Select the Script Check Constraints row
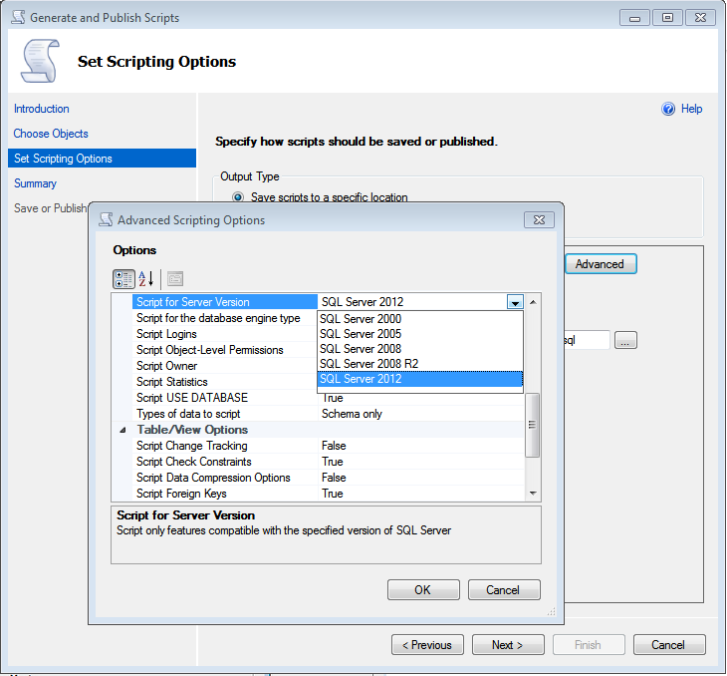The width and height of the screenshot is (727, 676). [x=194, y=462]
